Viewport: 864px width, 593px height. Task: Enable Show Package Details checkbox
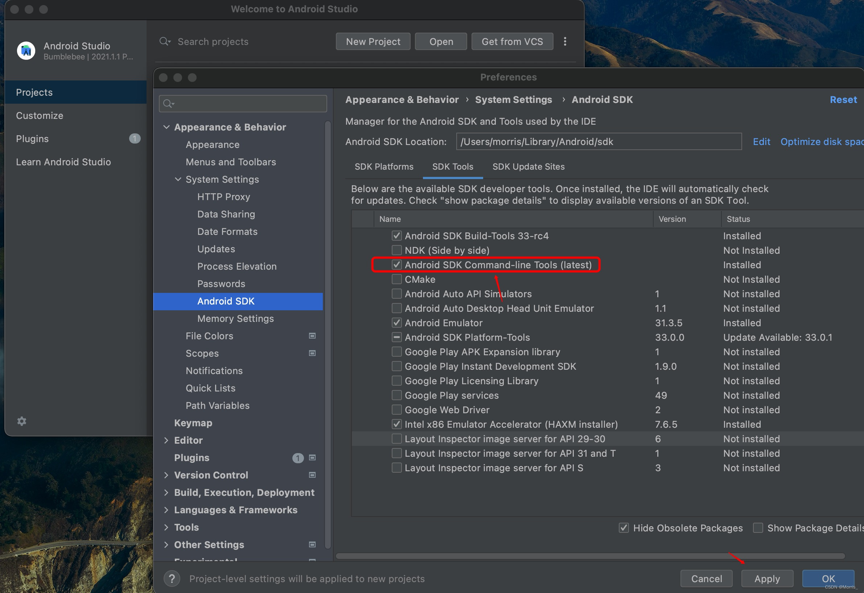click(x=758, y=528)
